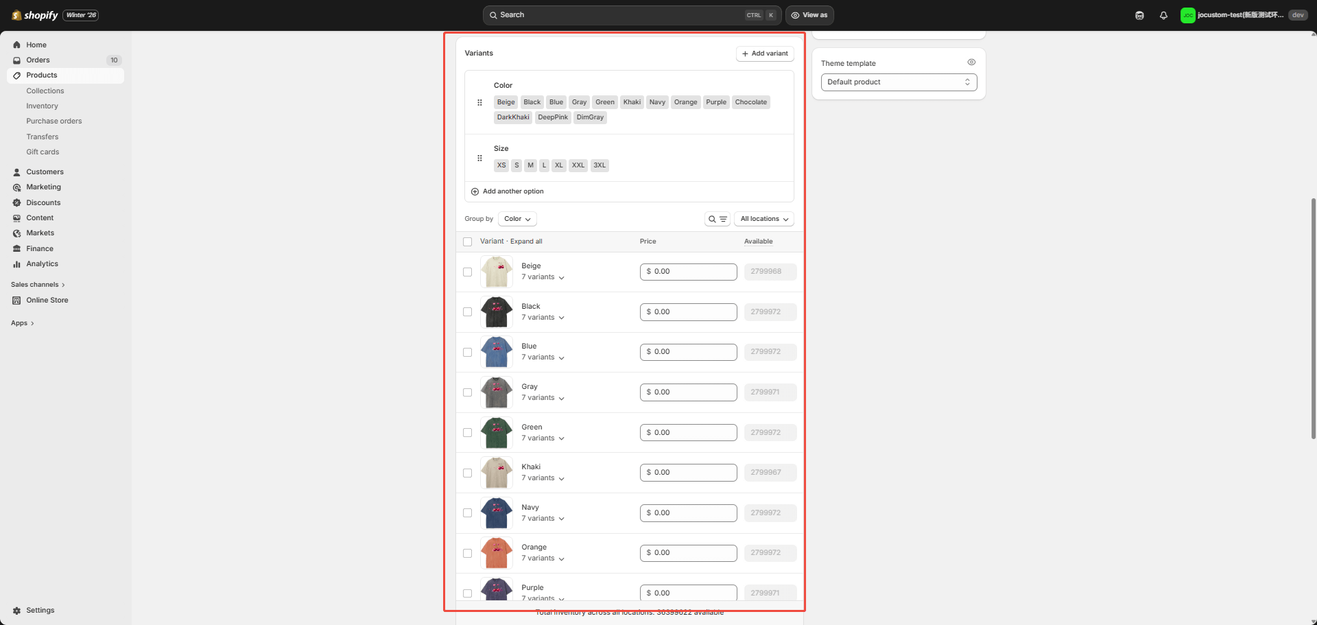This screenshot has height=625, width=1317.
Task: Click the search and filter variants icon
Action: [x=717, y=219]
